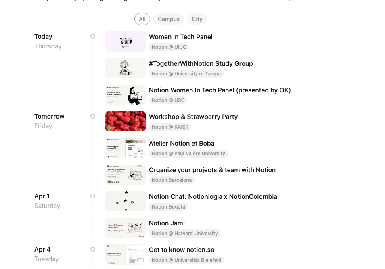The width and height of the screenshot is (385, 269).
Task: Click the Tomorrow timeline marker
Action: click(x=93, y=116)
